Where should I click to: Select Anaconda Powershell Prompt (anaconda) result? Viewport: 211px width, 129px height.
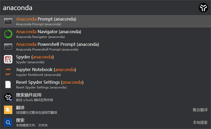pyautogui.click(x=105, y=47)
